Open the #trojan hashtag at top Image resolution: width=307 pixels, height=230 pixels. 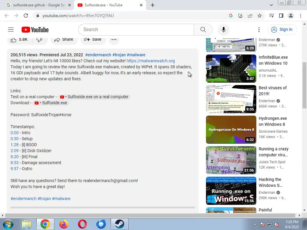coord(119,55)
